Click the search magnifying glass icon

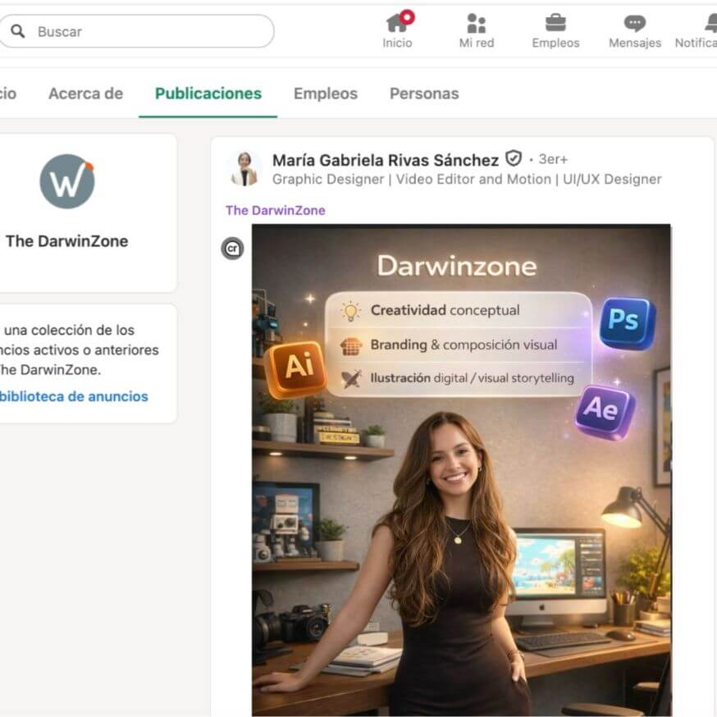click(18, 32)
